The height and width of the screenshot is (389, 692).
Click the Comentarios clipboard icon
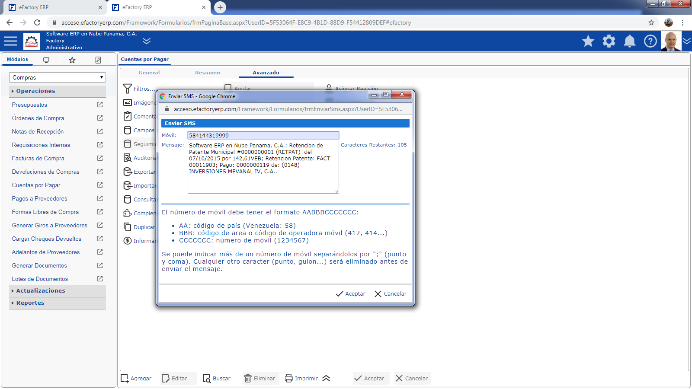(x=128, y=116)
